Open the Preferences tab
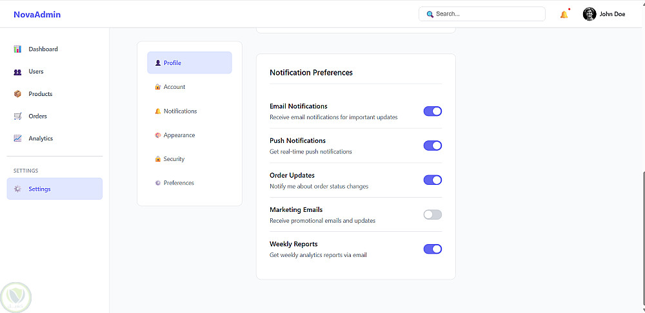Image resolution: width=645 pixels, height=313 pixels. [179, 183]
